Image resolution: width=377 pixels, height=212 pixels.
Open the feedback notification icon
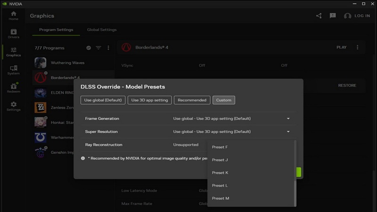point(333,16)
